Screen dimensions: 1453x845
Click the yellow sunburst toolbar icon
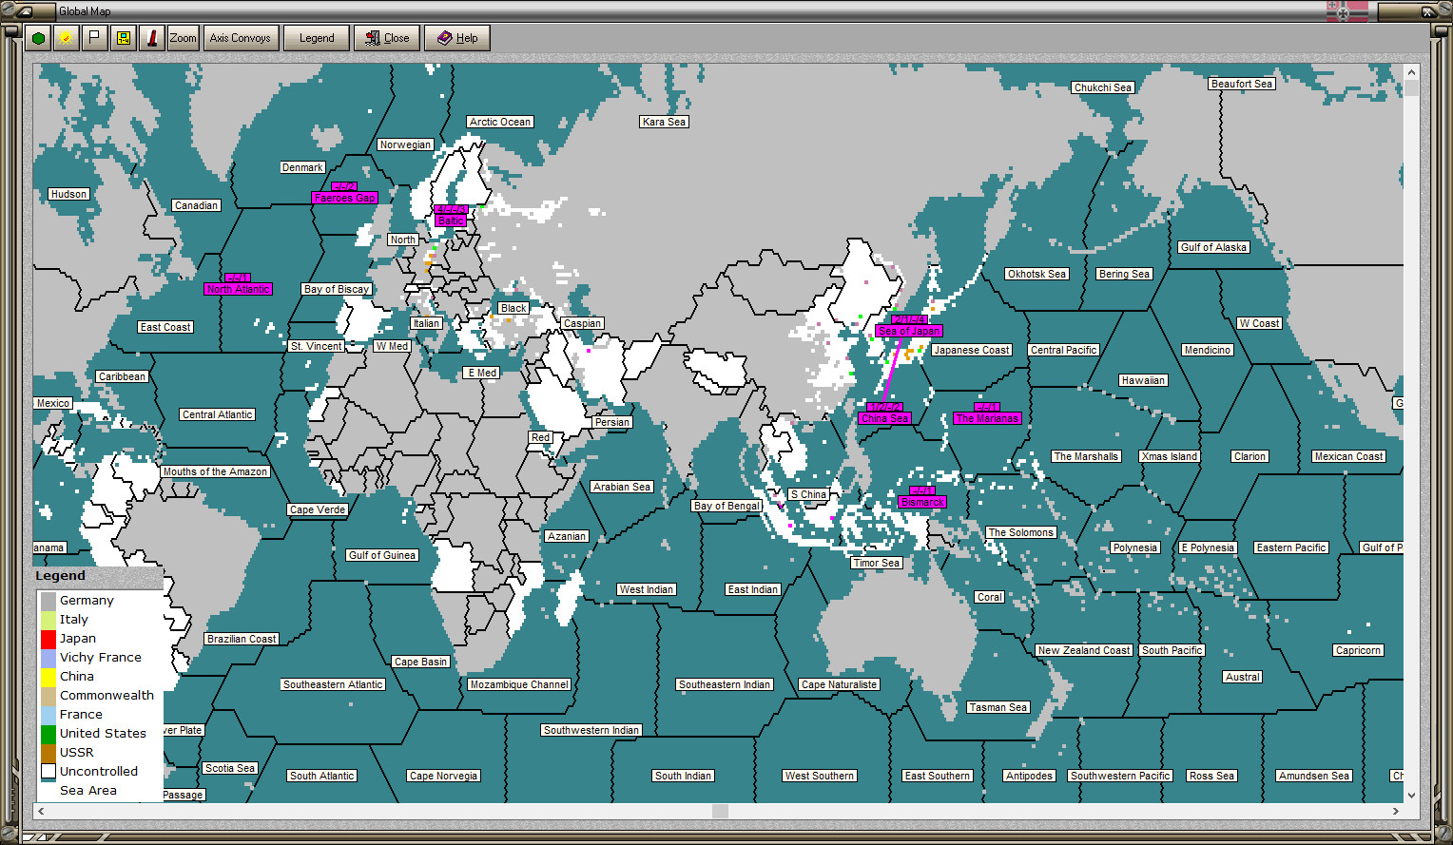(x=66, y=38)
